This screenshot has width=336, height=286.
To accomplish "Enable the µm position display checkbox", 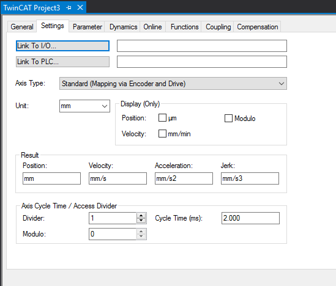I will pyautogui.click(x=162, y=118).
